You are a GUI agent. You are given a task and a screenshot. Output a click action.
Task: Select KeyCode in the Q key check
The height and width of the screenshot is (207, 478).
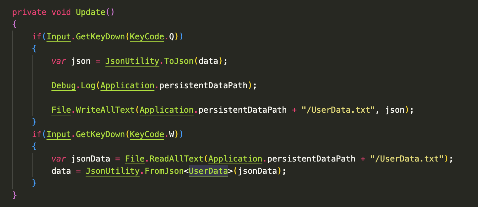[147, 37]
